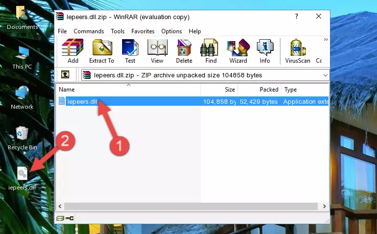377x234 pixels.
Task: Open the Tools menu
Action: point(118,31)
